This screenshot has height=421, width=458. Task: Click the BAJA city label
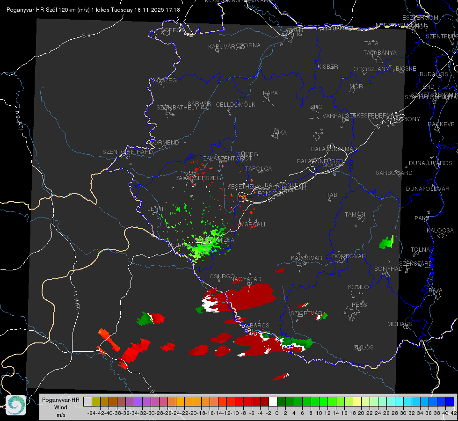click(436, 290)
